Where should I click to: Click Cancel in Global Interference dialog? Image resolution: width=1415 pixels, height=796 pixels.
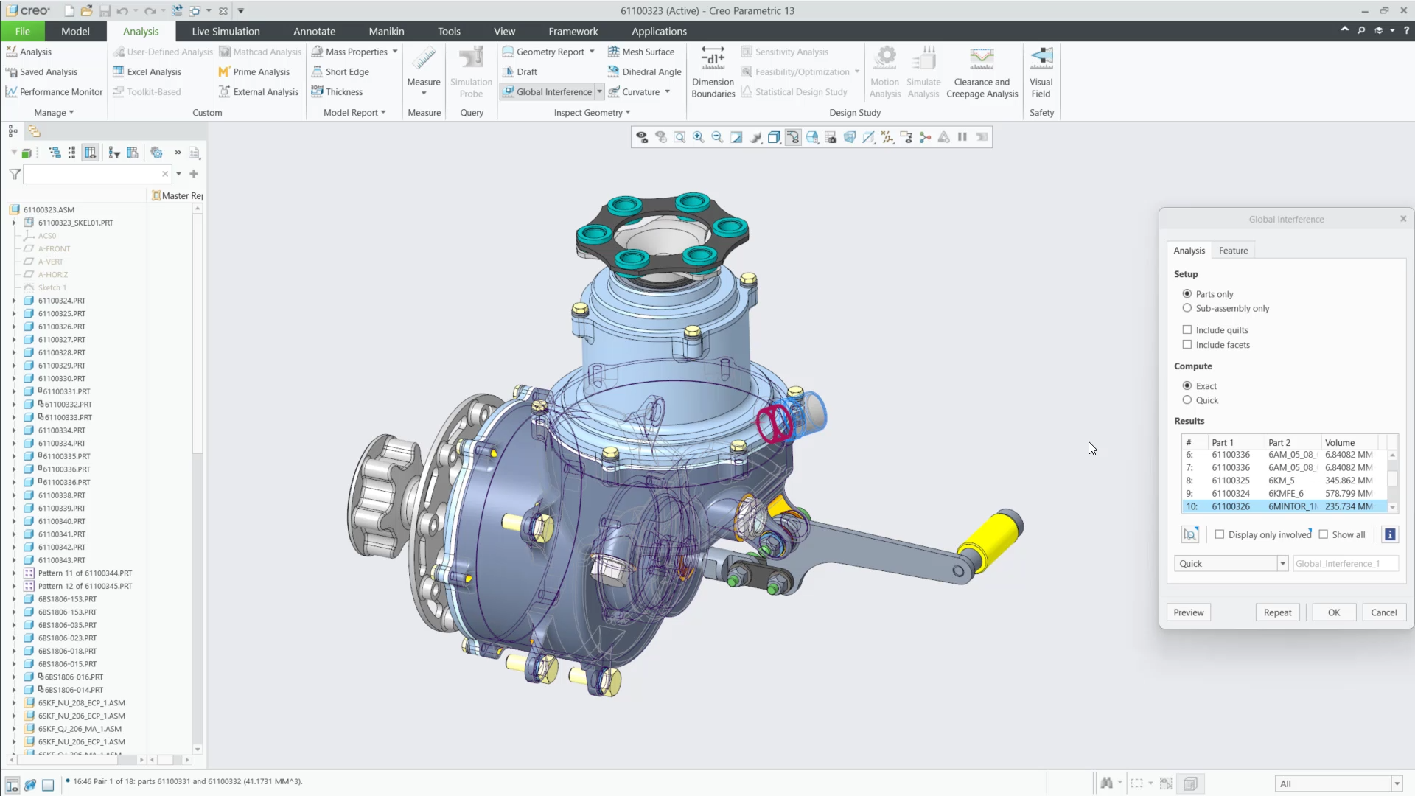pyautogui.click(x=1383, y=612)
